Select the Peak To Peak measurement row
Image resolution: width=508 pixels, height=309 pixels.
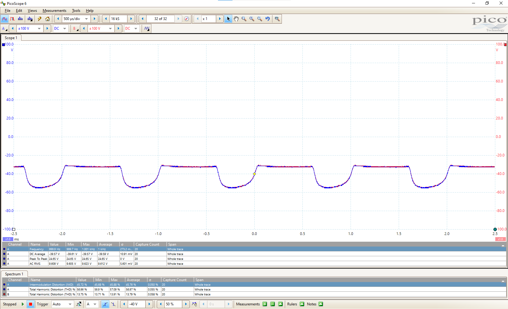pyautogui.click(x=254, y=259)
